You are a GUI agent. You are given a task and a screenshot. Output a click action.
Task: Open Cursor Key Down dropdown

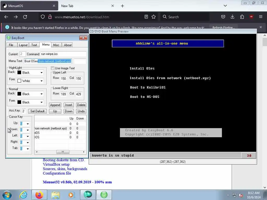28,130
